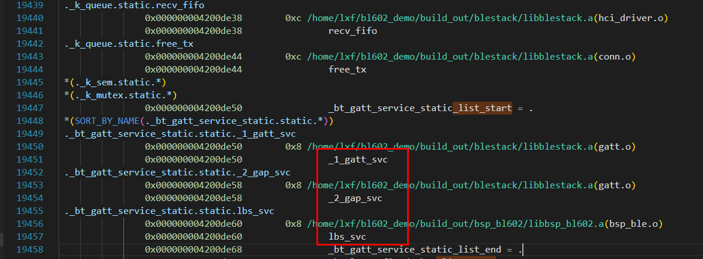
Task: Click the libbsp_bl602.a library path
Action: pos(455,224)
